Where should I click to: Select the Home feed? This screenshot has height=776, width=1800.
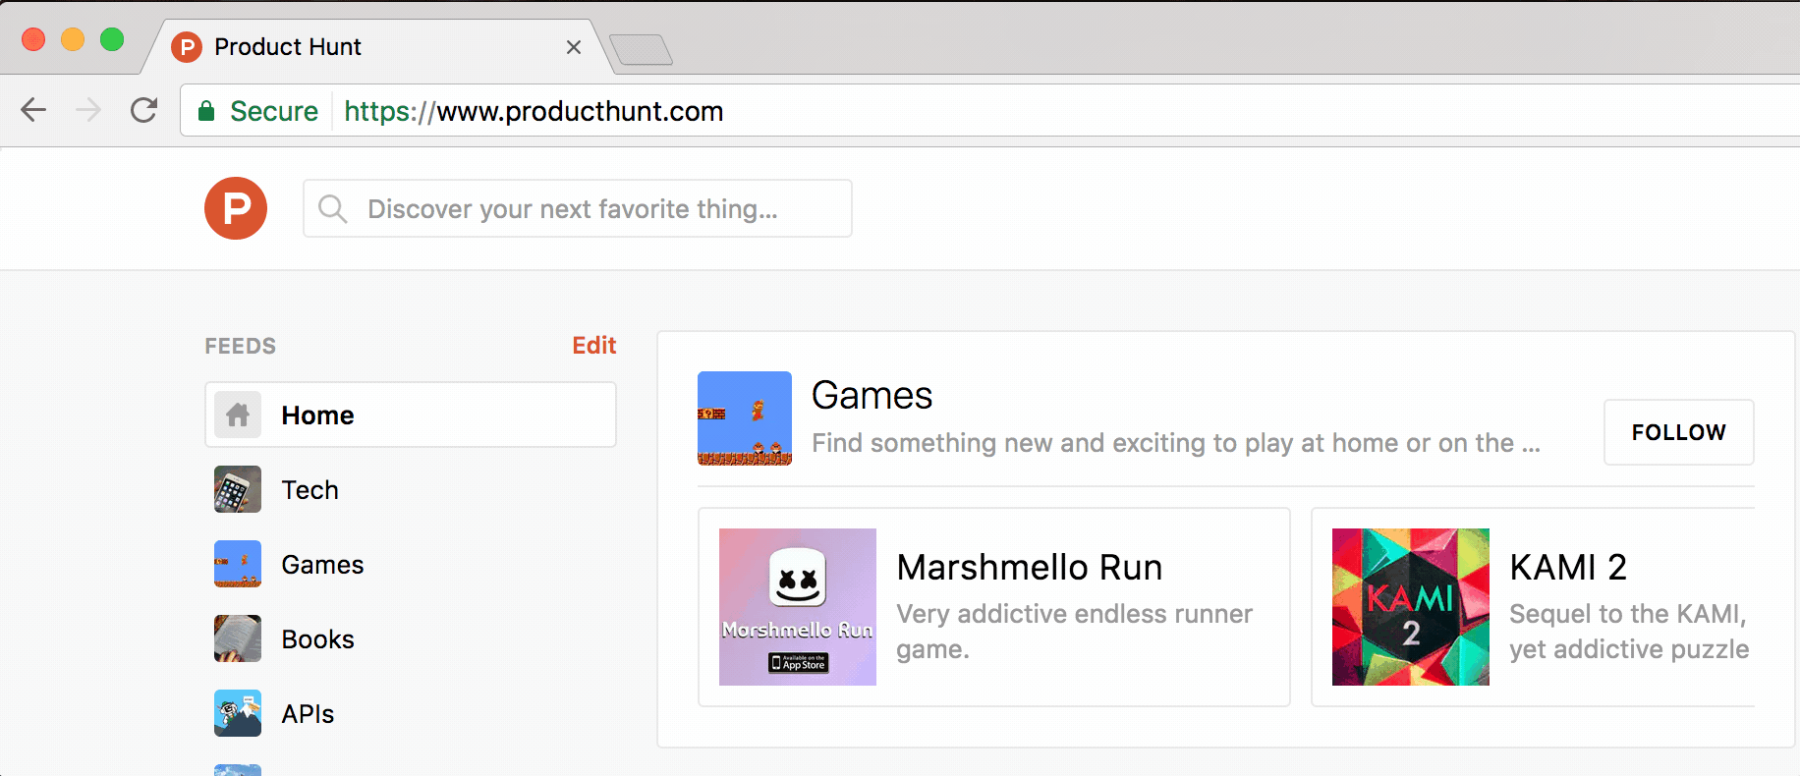pyautogui.click(x=411, y=415)
